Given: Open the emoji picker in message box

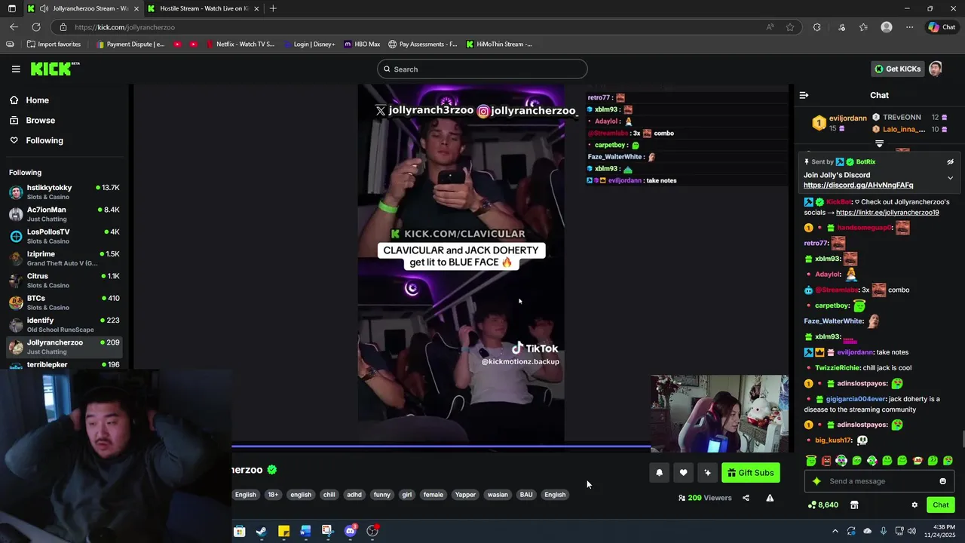Looking at the screenshot, I should [942, 481].
